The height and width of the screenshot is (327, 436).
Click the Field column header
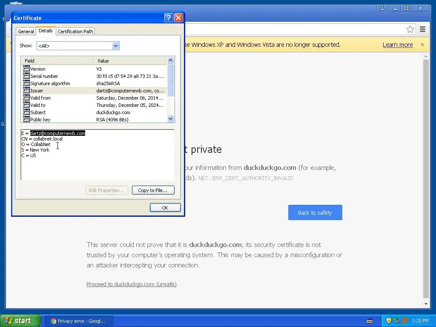[57, 60]
